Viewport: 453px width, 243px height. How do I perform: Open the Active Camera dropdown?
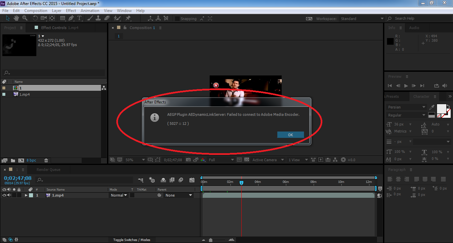(268, 160)
